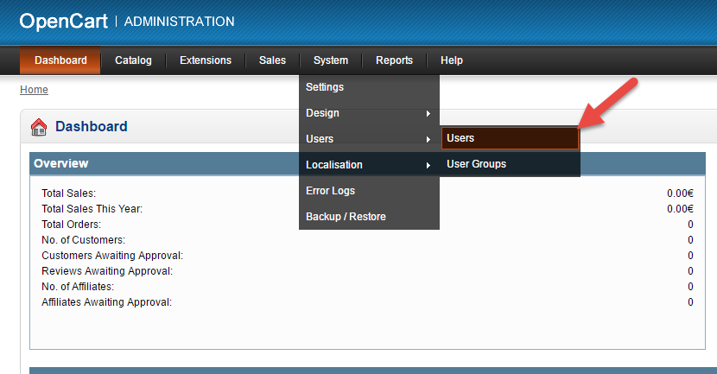717x374 pixels.
Task: Click 'Customers Awaiting Approval:' label
Action: pyautogui.click(x=112, y=256)
